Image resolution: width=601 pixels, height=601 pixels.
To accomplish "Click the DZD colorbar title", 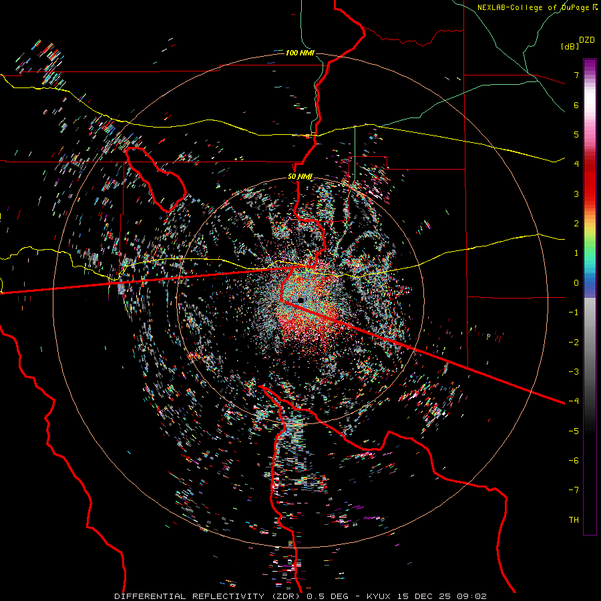I will (x=587, y=39).
